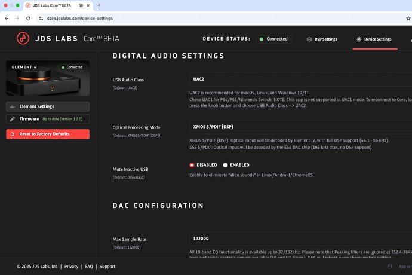Click the Firmware wrench icon
The image size is (412, 275).
pyautogui.click(x=13, y=119)
